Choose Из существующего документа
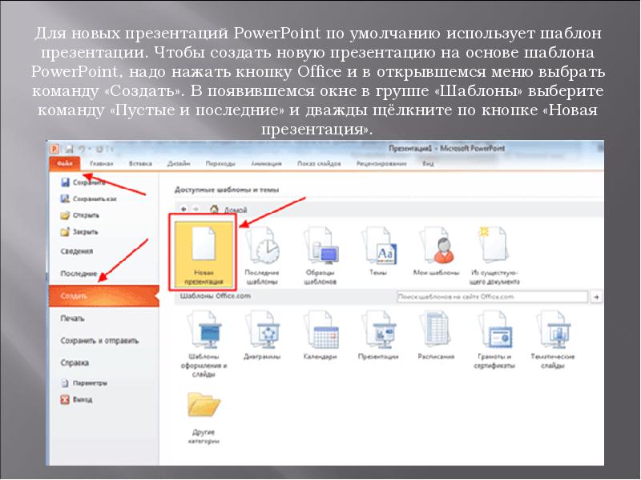641x480 pixels. tap(494, 255)
